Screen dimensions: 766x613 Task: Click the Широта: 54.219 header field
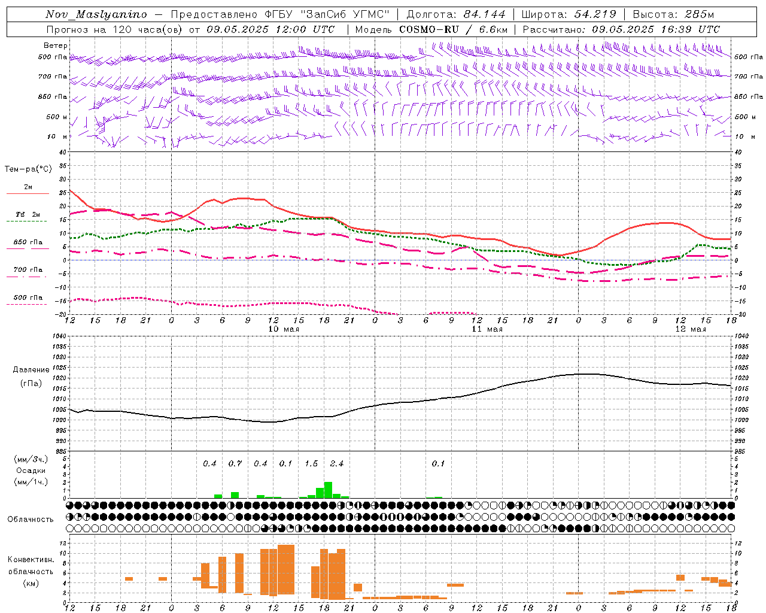coord(569,14)
